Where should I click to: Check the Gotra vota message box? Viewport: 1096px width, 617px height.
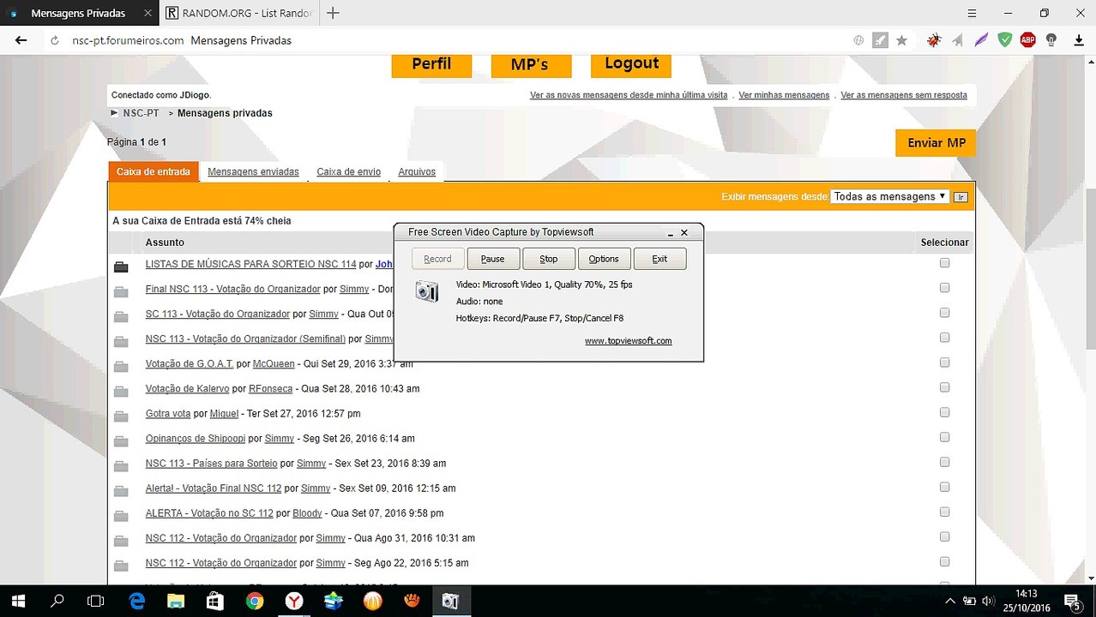point(944,412)
